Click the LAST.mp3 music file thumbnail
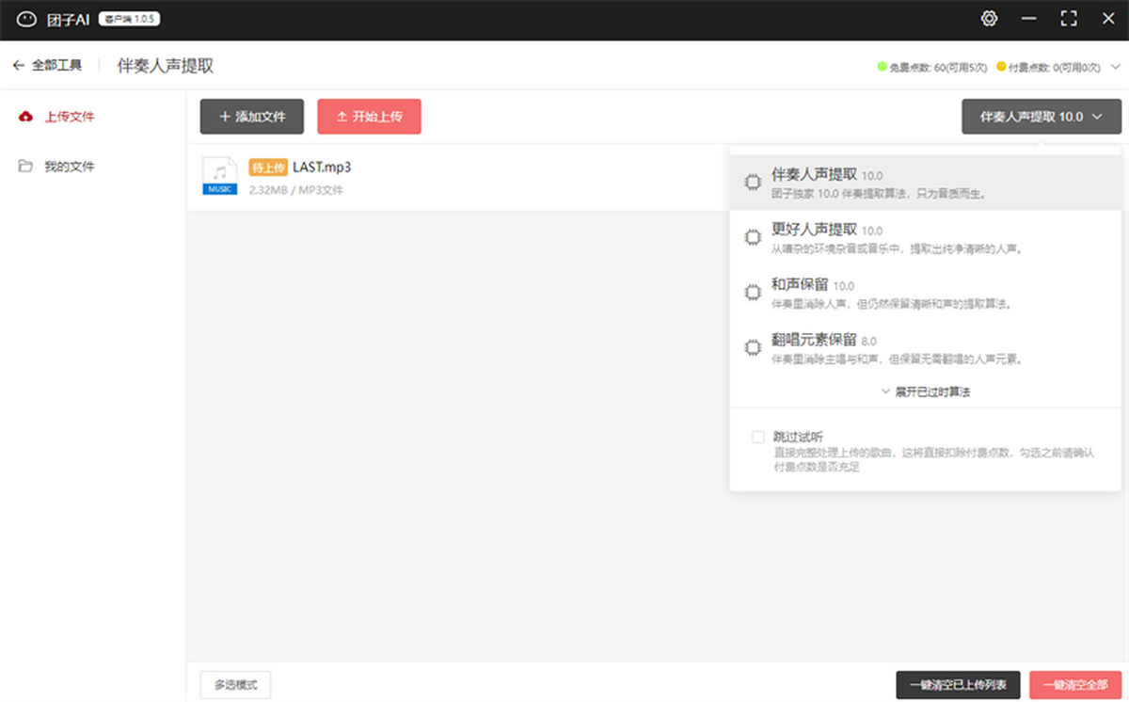Screen dimensions: 1129x702 point(219,175)
